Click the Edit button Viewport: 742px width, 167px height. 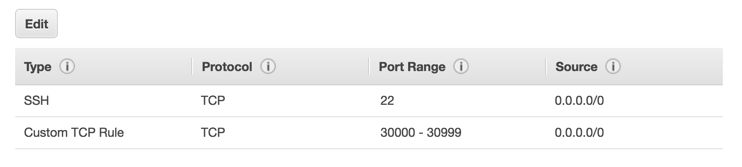click(36, 24)
